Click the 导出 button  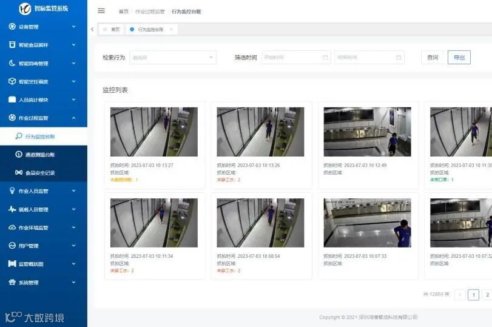click(459, 58)
